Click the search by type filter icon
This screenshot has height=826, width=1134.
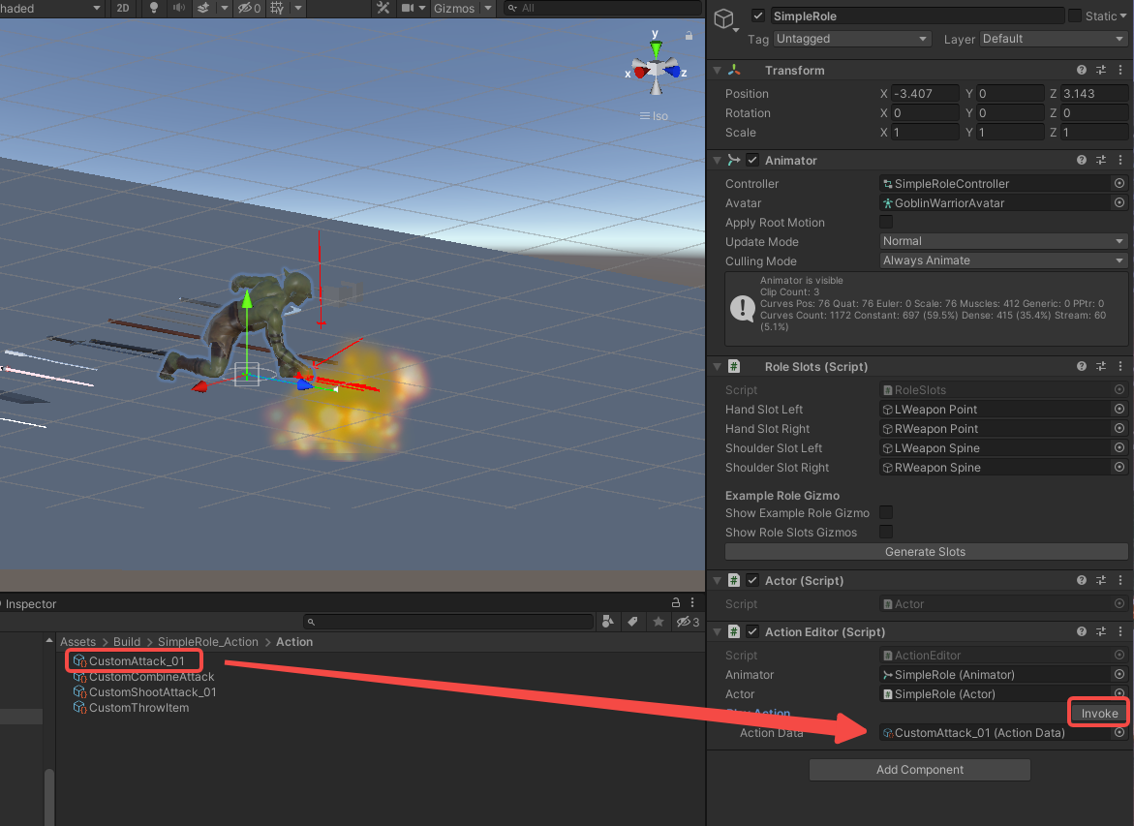coord(608,622)
